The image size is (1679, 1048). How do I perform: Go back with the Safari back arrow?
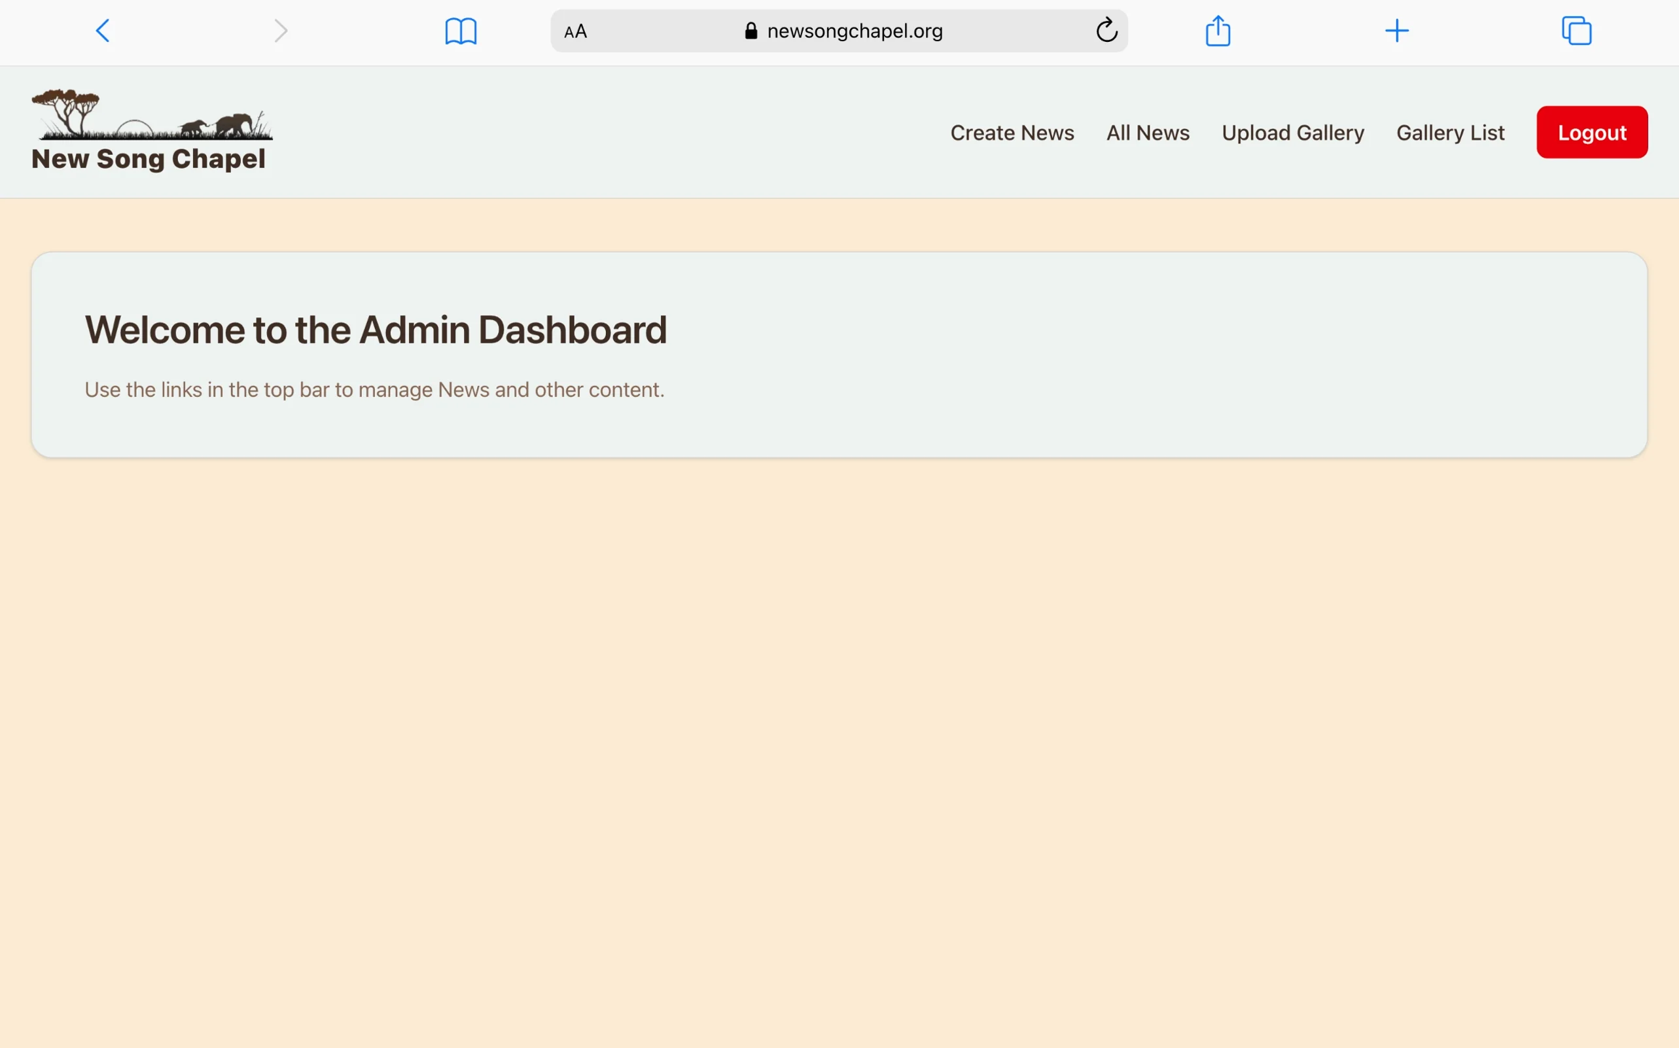103,31
